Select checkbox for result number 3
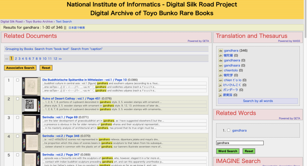 pos(17,117)
